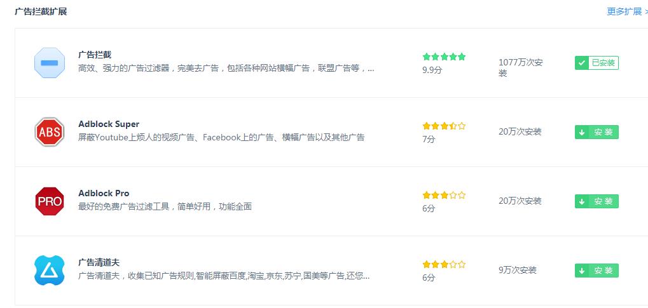Open the 广告清道夫 blue triangle icon
The height and width of the screenshot is (308, 648).
(50, 271)
